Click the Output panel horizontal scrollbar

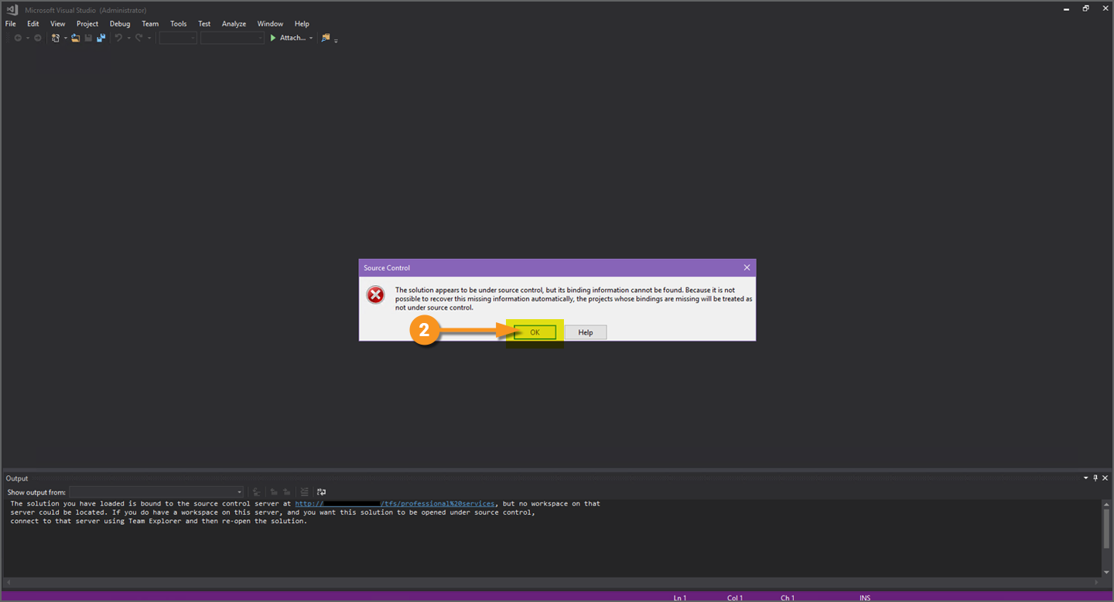click(552, 582)
